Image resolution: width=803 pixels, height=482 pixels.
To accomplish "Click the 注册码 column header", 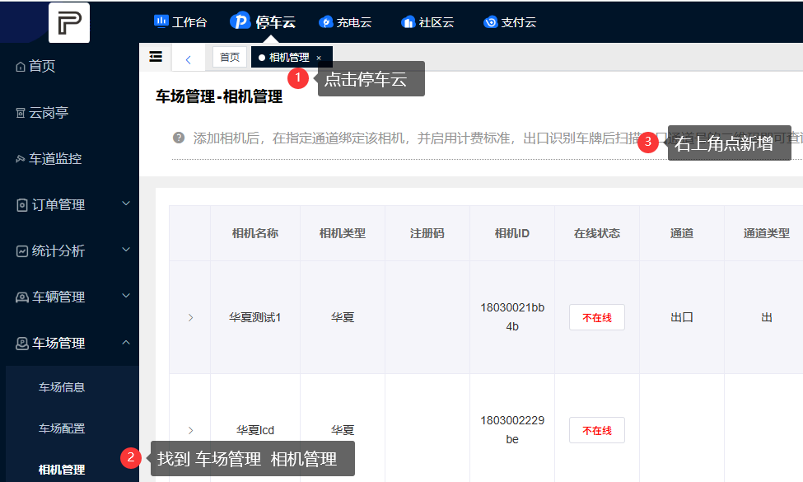I will (427, 233).
